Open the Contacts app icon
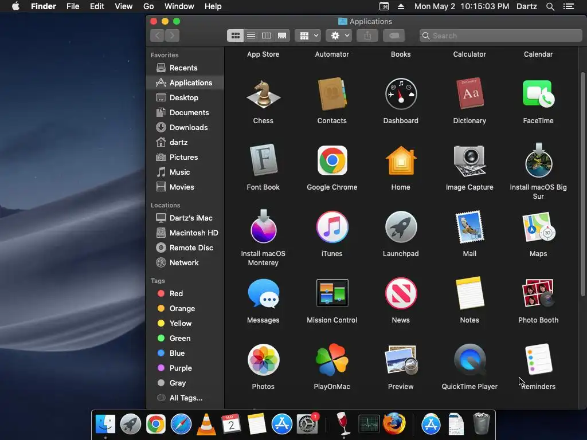This screenshot has height=440, width=587. coord(332,95)
